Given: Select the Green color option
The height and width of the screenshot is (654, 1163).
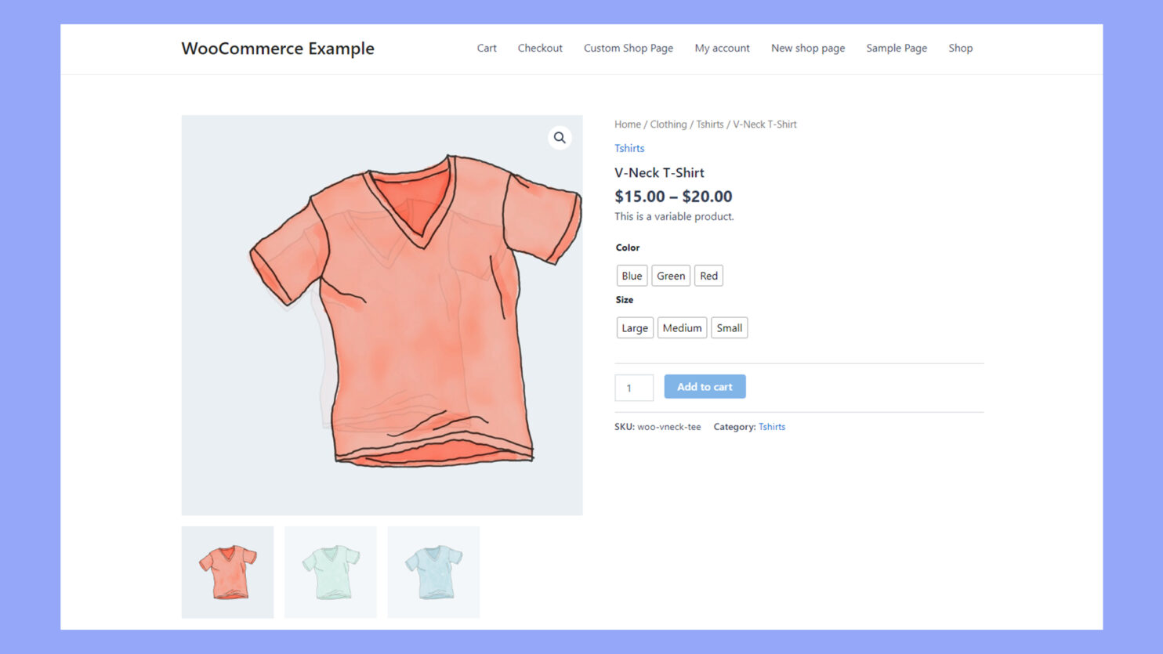Looking at the screenshot, I should point(670,275).
